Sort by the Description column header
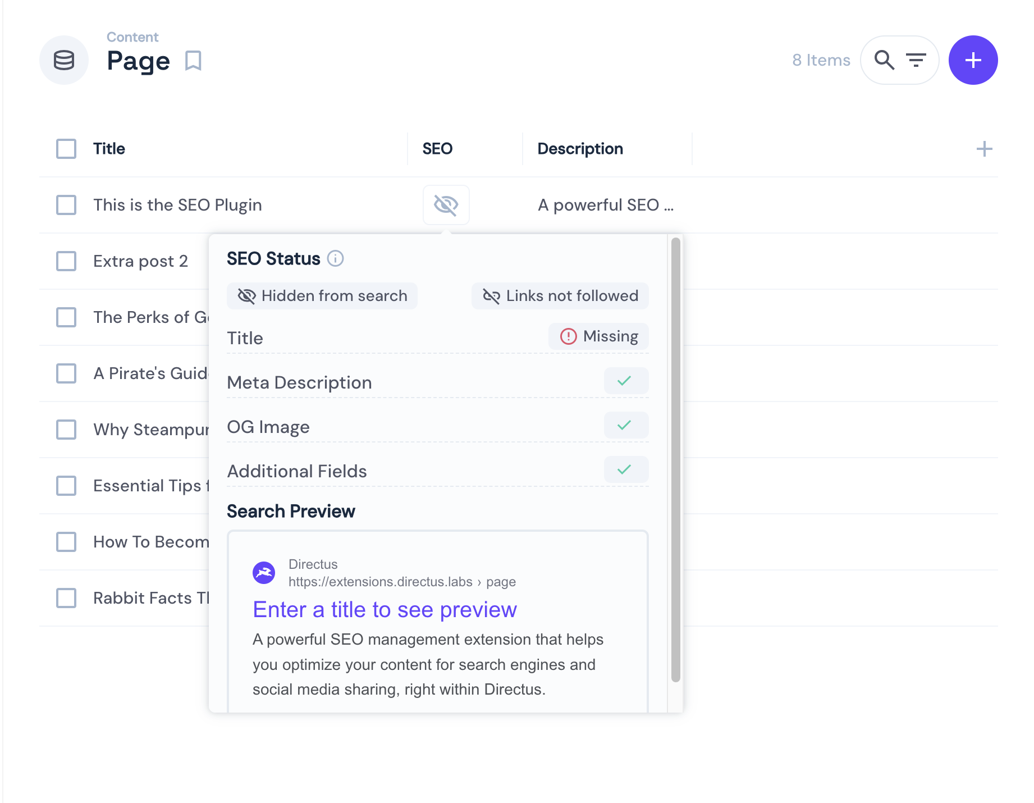Screen dimensions: 1034x803 click(x=580, y=149)
